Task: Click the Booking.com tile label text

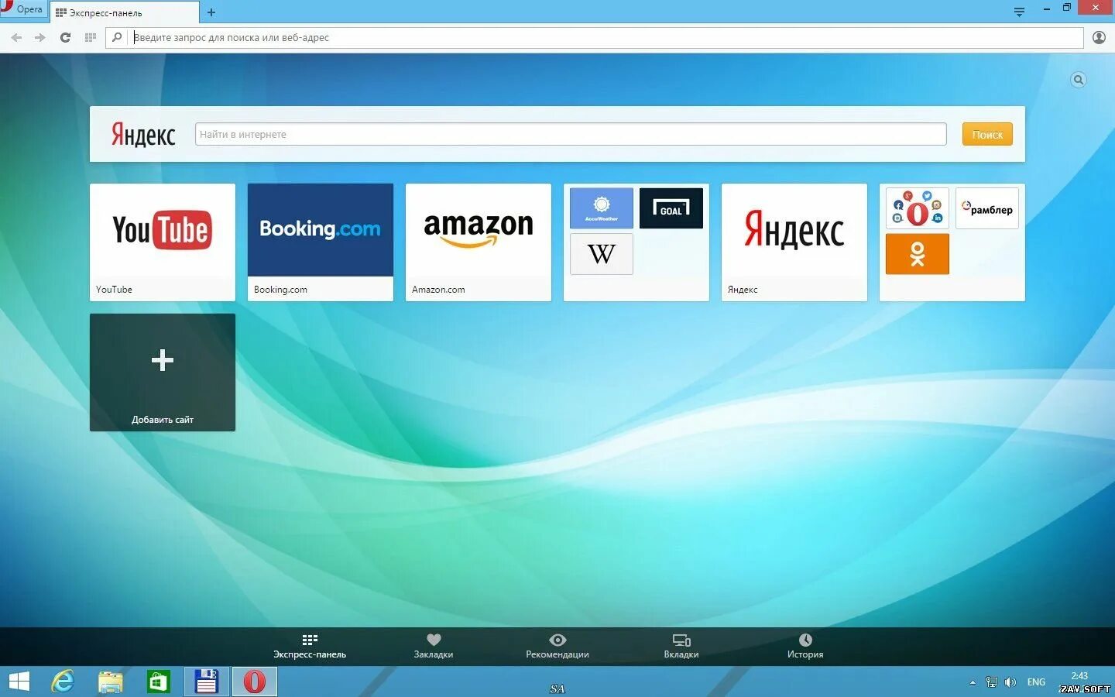Action: coord(280,290)
